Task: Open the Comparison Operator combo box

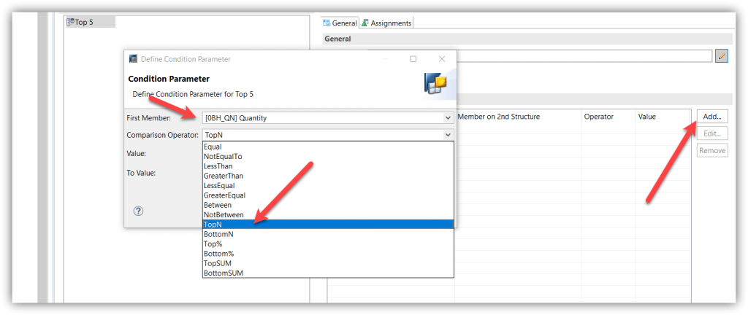Action: [x=328, y=135]
